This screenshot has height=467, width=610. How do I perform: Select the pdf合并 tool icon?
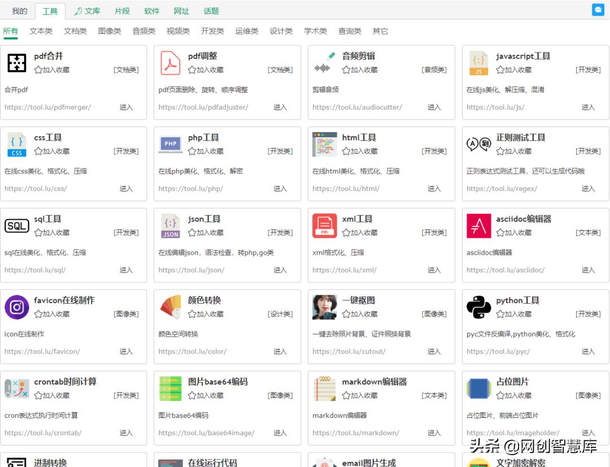click(16, 63)
